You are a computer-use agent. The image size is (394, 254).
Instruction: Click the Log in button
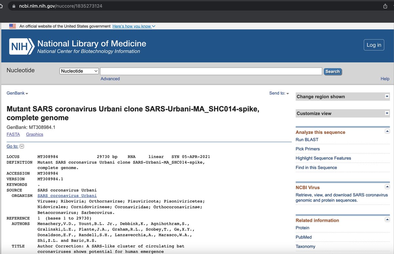click(374, 45)
